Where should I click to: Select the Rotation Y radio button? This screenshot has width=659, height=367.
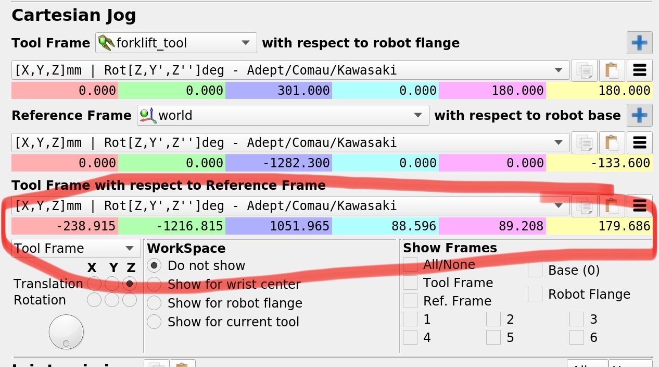[x=112, y=300]
